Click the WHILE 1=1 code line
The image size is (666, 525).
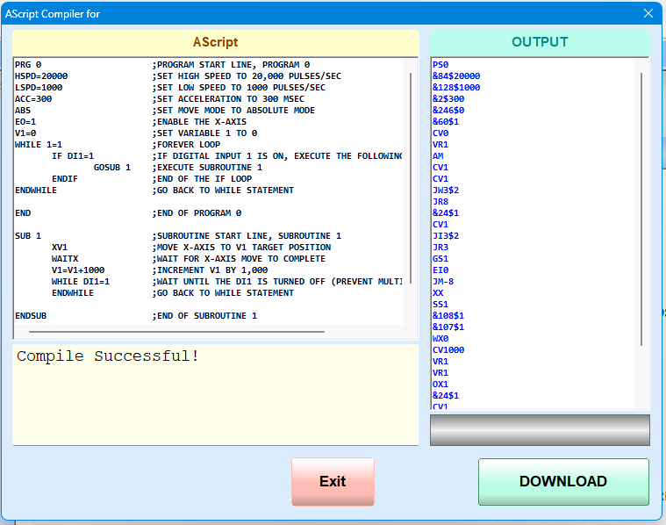(x=39, y=145)
